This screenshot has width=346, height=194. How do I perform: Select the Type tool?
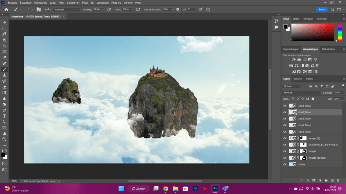(4, 116)
